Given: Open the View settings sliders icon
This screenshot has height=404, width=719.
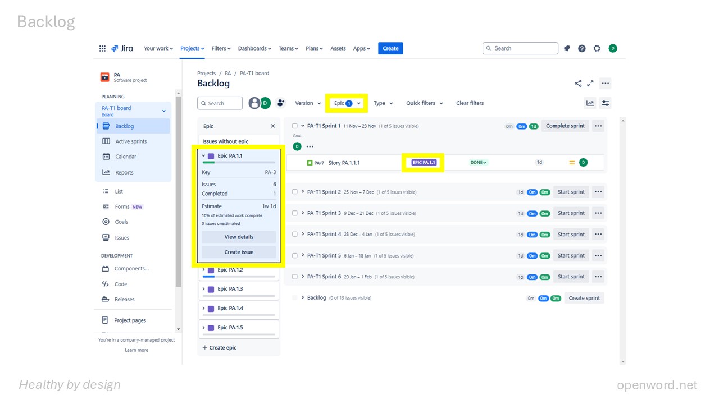Looking at the screenshot, I should coord(605,103).
